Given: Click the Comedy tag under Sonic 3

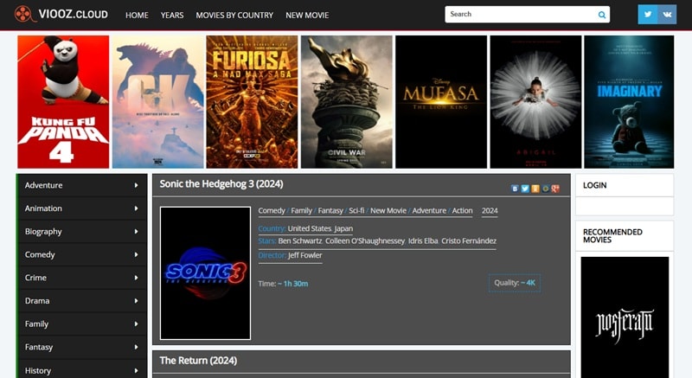Looking at the screenshot, I should pos(272,211).
